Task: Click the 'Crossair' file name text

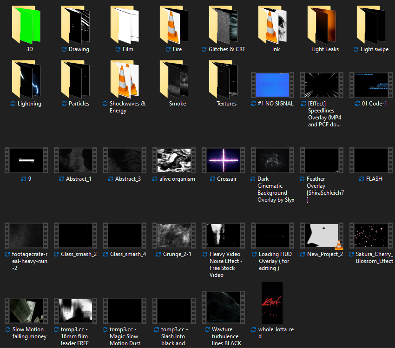Action: [x=227, y=179]
